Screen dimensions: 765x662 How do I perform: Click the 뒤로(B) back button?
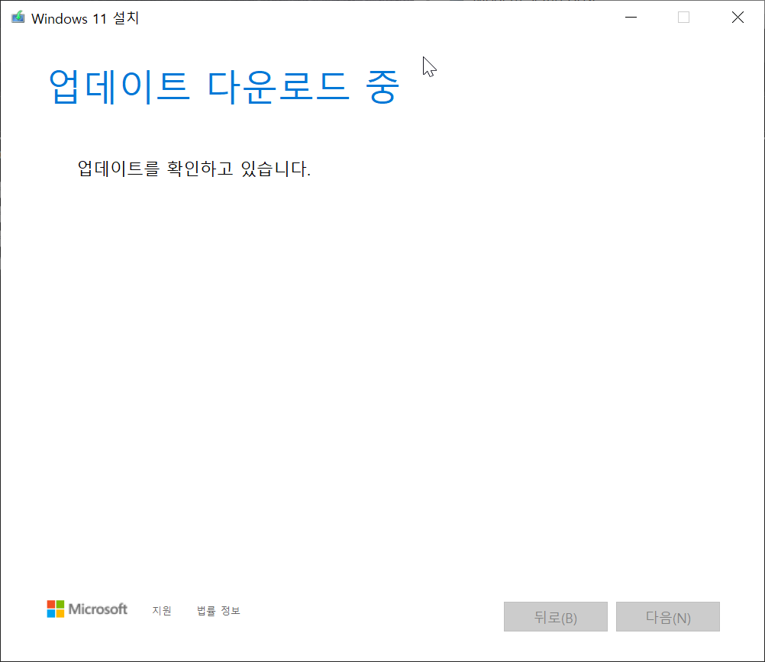click(556, 617)
